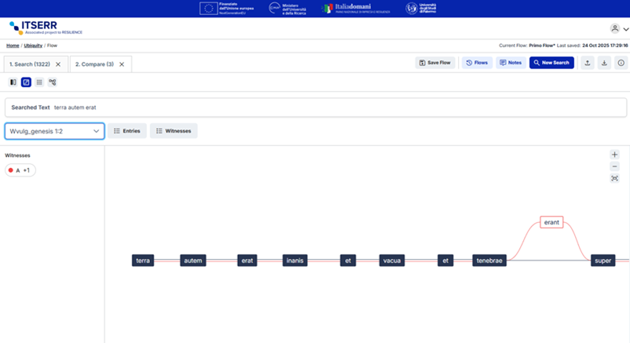Zoom in on the graph with plus
This screenshot has width=630, height=343.
tap(614, 155)
